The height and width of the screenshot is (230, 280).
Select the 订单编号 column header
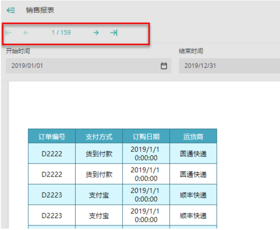(x=52, y=136)
